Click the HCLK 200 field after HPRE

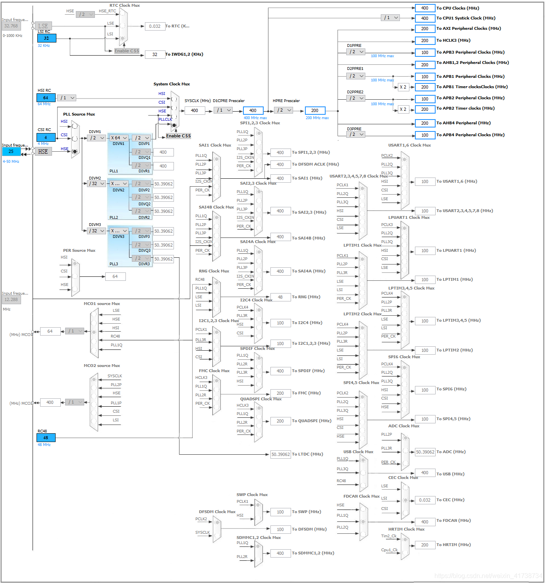[x=315, y=110]
